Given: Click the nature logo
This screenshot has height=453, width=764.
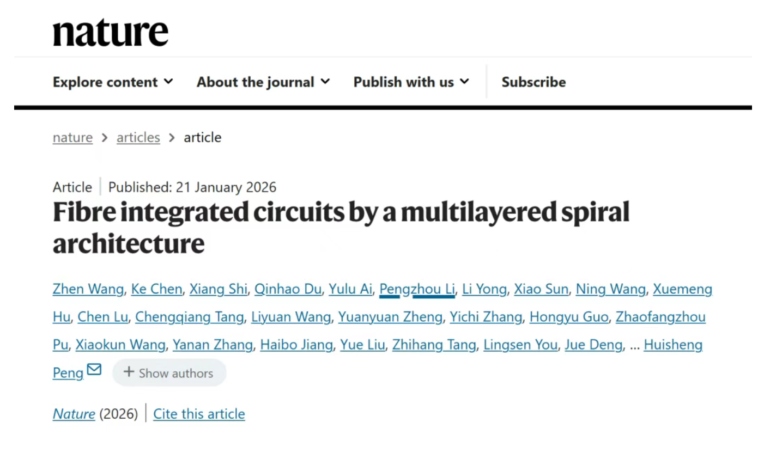Looking at the screenshot, I should tap(110, 33).
